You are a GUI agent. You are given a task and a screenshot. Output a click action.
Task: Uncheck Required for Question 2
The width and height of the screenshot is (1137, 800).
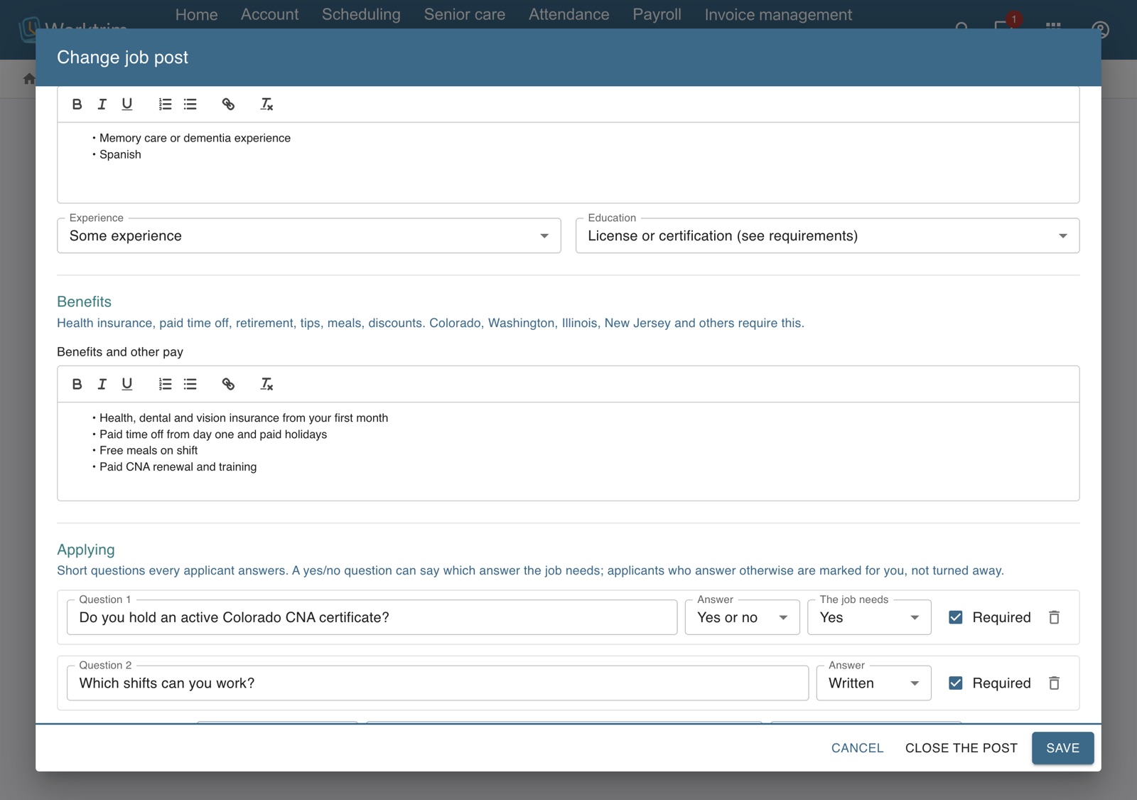click(x=956, y=683)
